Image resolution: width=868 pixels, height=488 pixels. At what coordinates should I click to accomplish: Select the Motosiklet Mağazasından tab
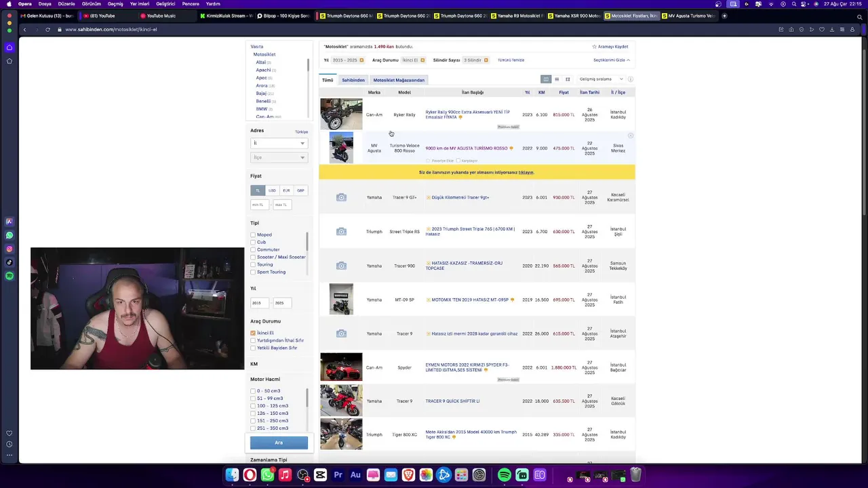(x=399, y=80)
